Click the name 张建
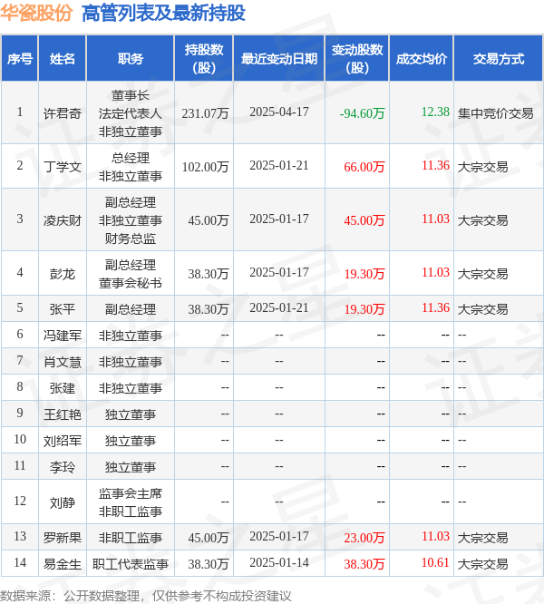Image resolution: width=544 pixels, height=604 pixels. (x=63, y=388)
